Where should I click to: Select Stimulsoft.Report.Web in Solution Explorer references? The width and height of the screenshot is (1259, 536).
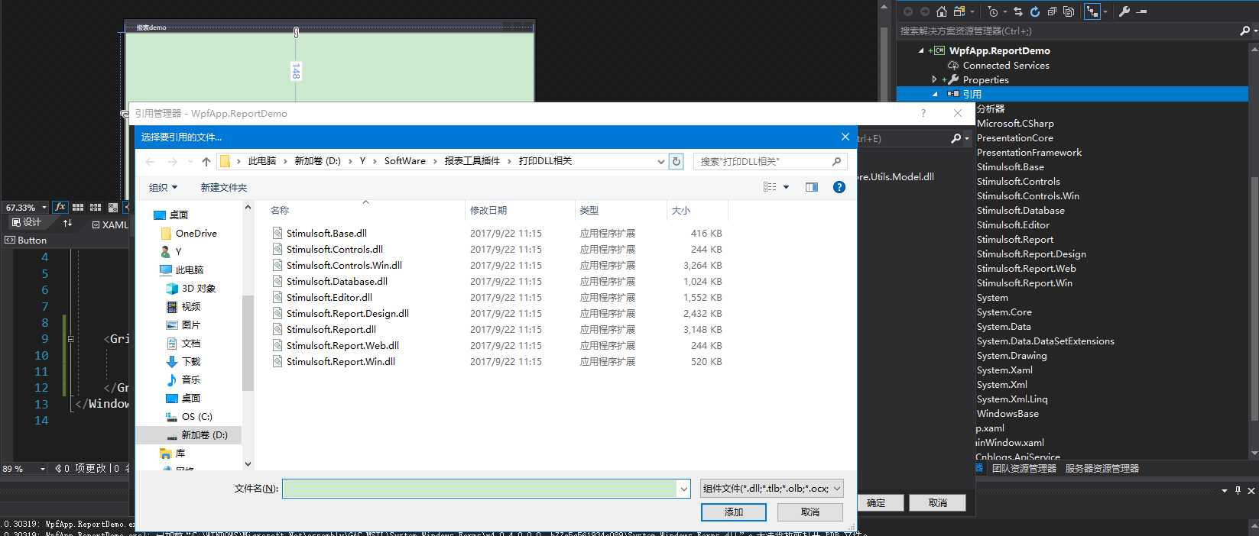click(x=1026, y=268)
